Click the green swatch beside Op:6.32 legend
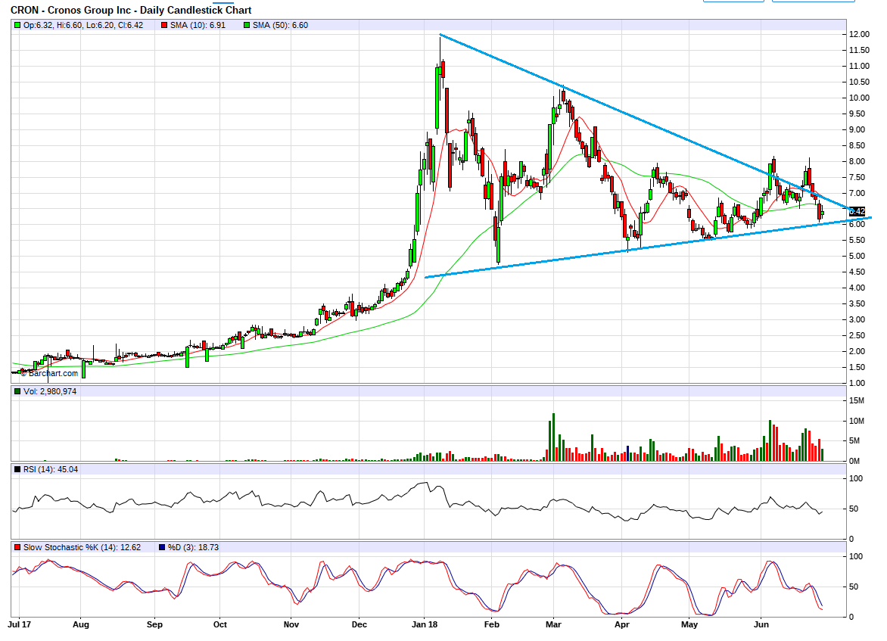Screen dimensions: 887x641 pos(17,25)
